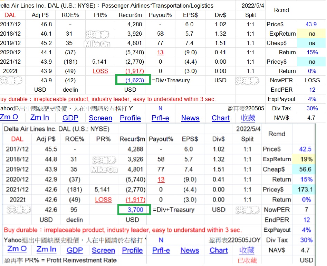Click the red LOSS cell in the upper PR% column
327x266 pixels.
100,71
